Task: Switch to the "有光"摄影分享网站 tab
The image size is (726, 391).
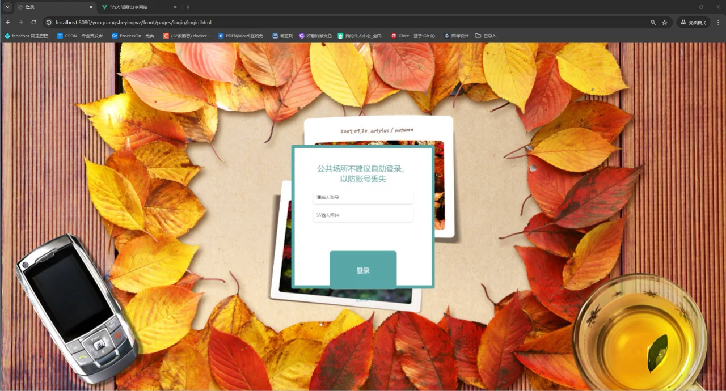Action: 140,7
